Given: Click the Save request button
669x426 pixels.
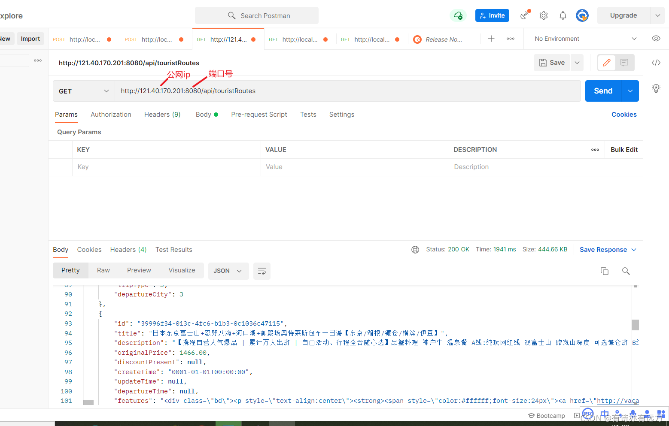Looking at the screenshot, I should [x=552, y=63].
